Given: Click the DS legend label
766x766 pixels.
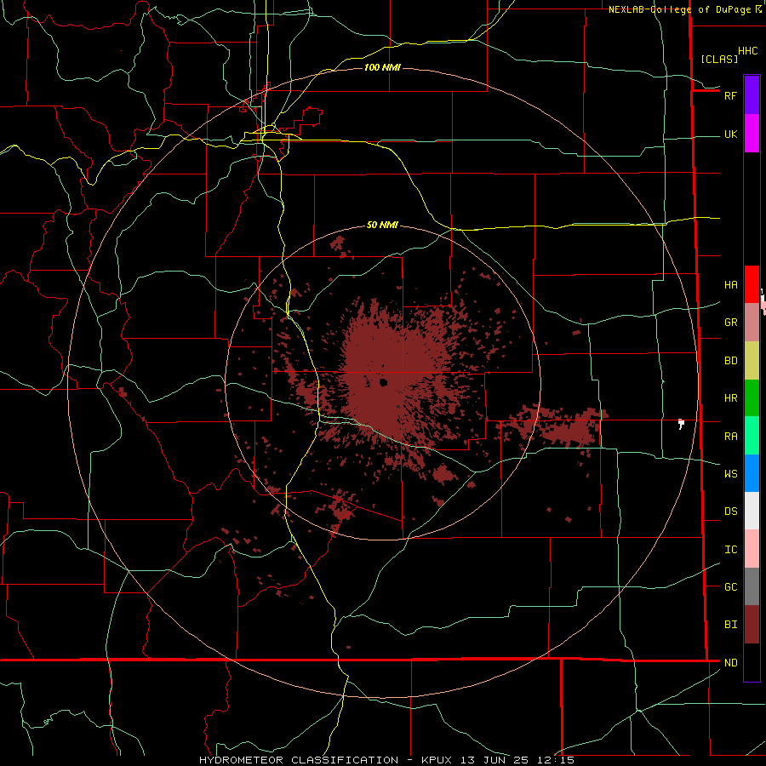Looking at the screenshot, I should click(x=731, y=512).
